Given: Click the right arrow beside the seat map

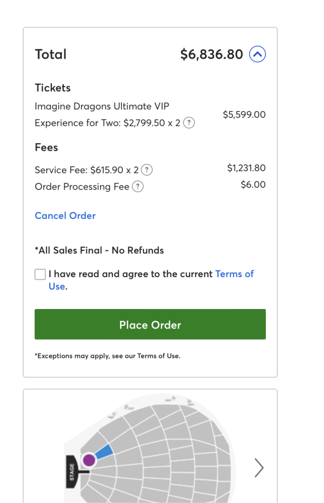Looking at the screenshot, I should point(259,468).
